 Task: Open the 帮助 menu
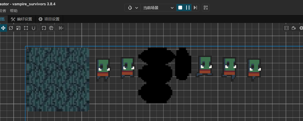tap(14, 11)
